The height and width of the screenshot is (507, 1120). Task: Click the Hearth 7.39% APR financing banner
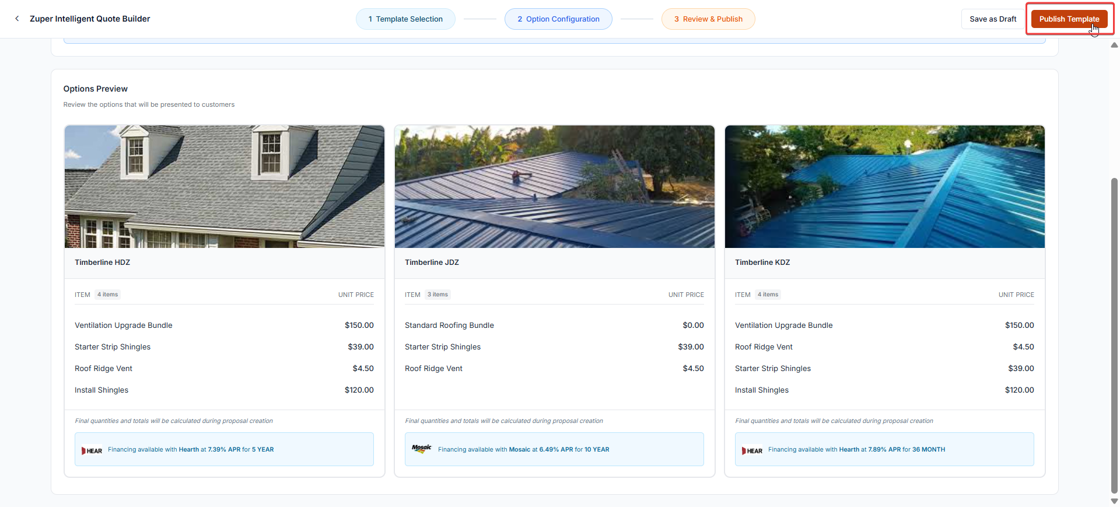(x=224, y=449)
